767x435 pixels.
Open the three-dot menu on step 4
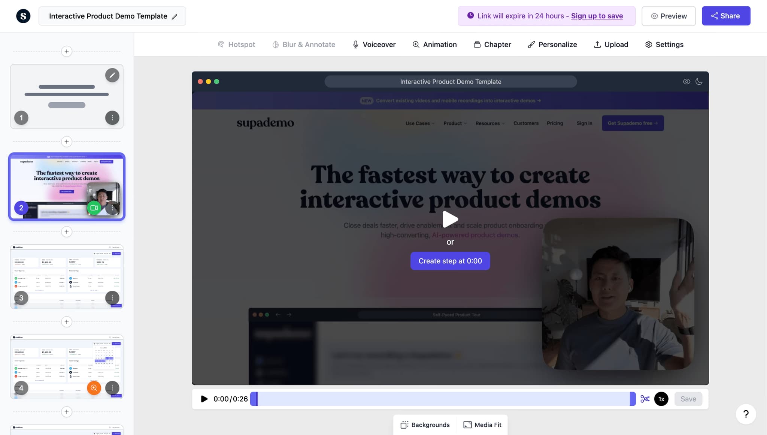[112, 388]
